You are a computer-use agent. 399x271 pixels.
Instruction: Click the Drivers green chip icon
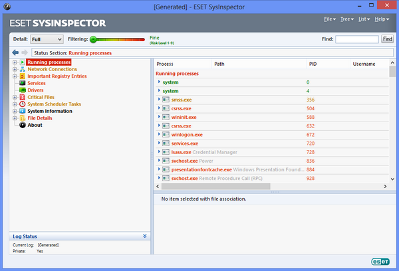(x=23, y=90)
